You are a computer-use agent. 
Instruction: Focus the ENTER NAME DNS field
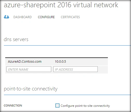coord(29,69)
